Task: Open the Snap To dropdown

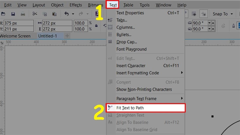Action: point(223,14)
